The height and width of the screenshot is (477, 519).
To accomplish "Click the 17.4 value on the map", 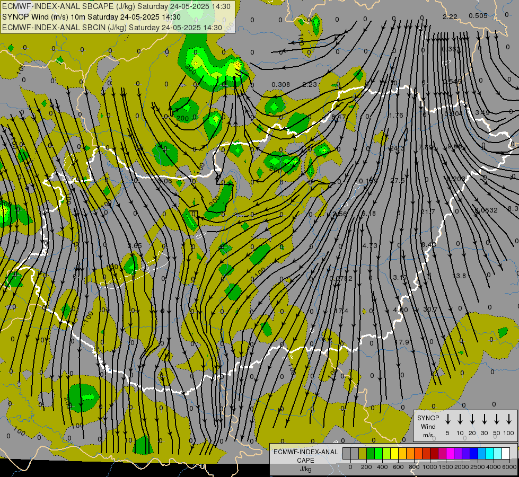I will (341, 311).
